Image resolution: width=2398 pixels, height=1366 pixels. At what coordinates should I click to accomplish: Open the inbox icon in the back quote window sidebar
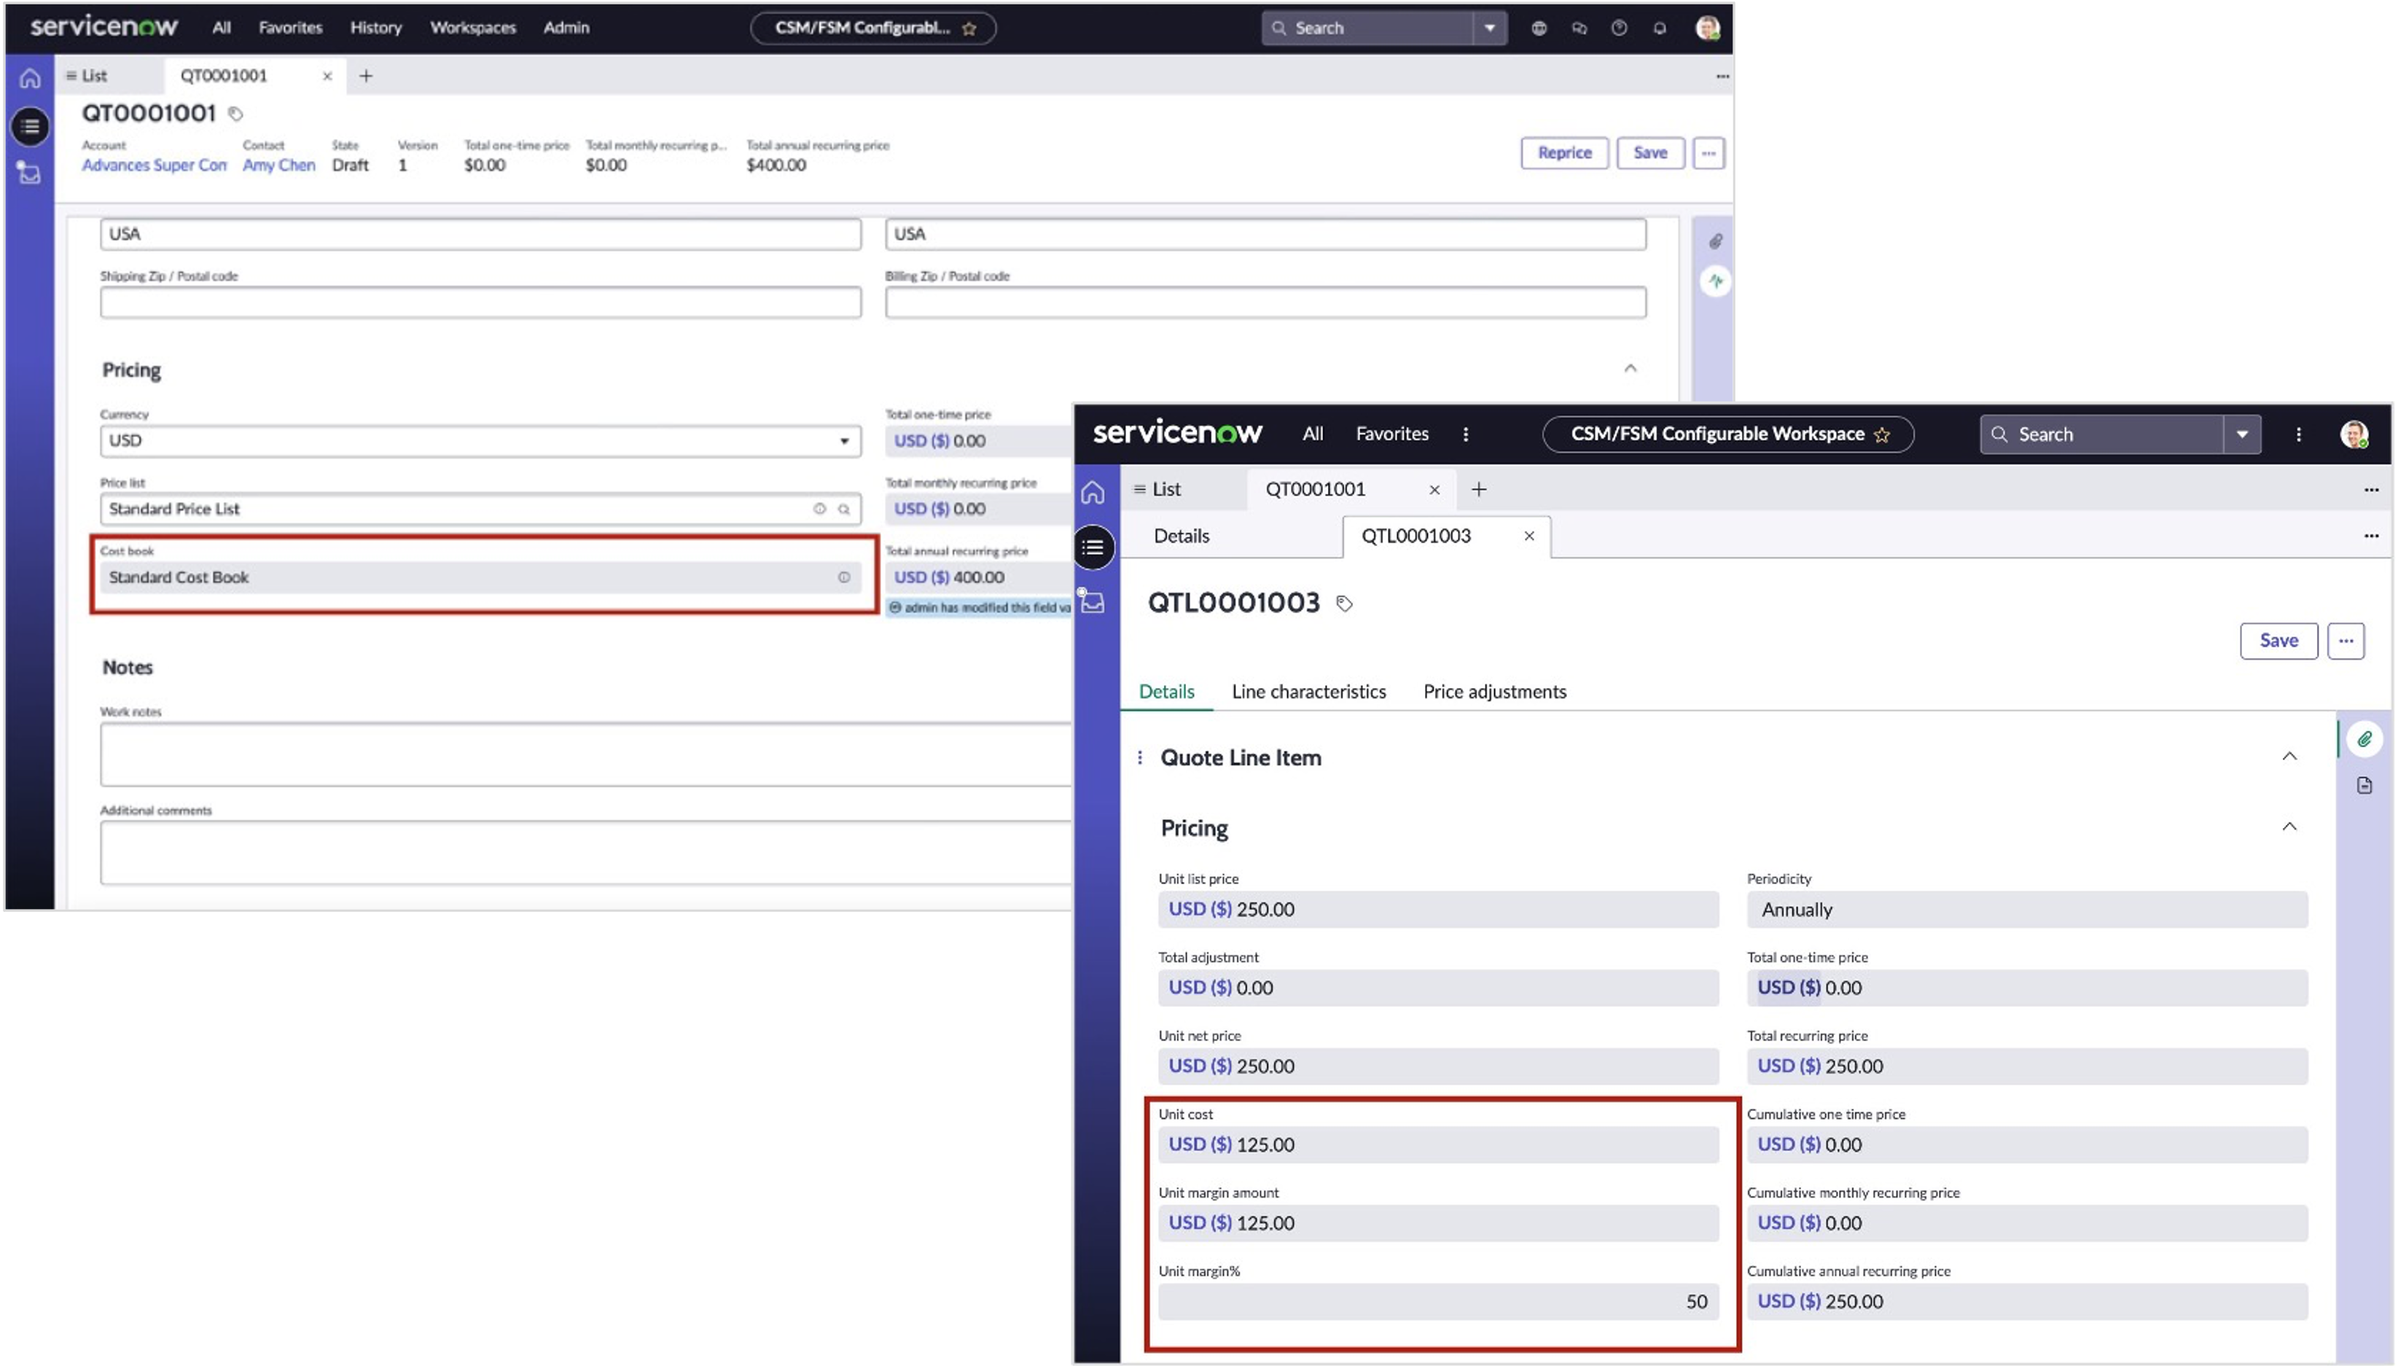[x=29, y=173]
